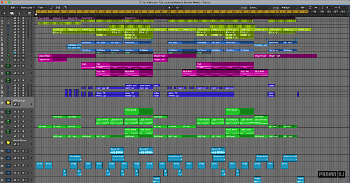350x183 pixels.
Task: Open the Snap Smart dropdown
Action: pos(260,7)
